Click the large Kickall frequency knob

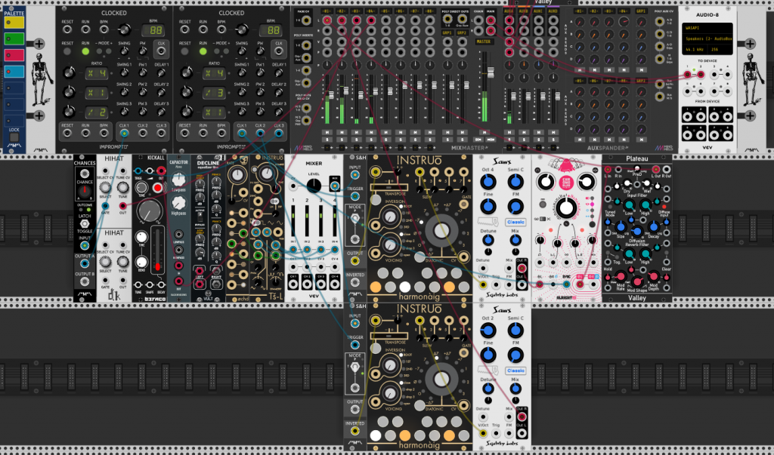[x=150, y=211]
